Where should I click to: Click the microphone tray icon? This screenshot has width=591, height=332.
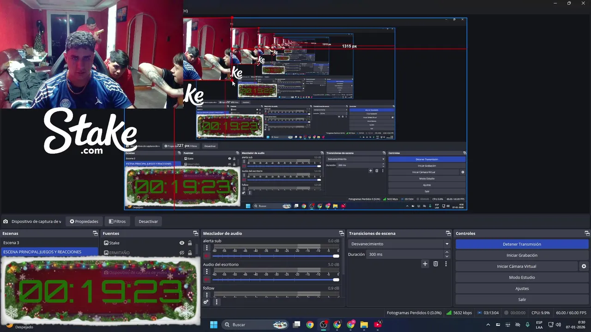(x=527, y=325)
